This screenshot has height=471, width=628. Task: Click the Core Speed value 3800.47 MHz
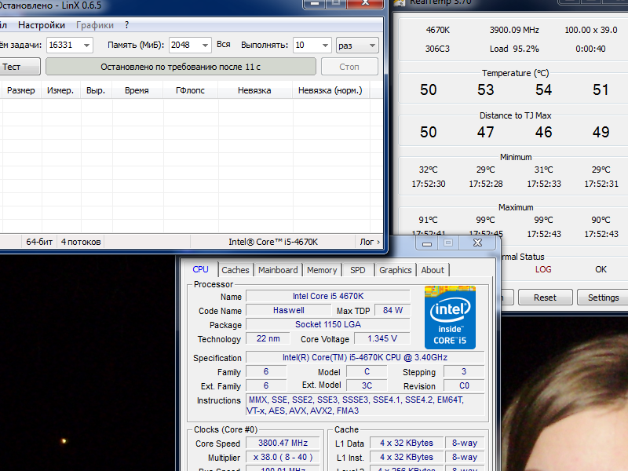tap(283, 443)
